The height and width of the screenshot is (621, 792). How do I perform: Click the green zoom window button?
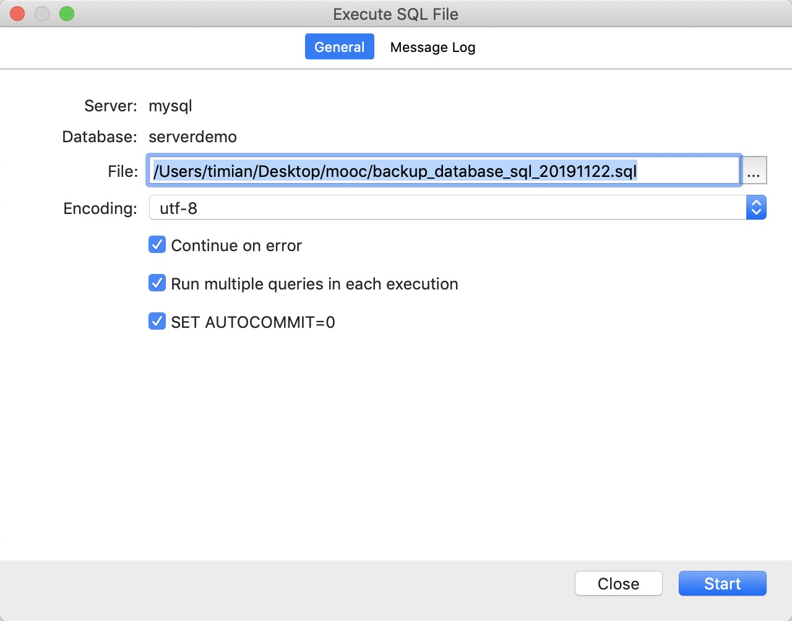pyautogui.click(x=67, y=14)
